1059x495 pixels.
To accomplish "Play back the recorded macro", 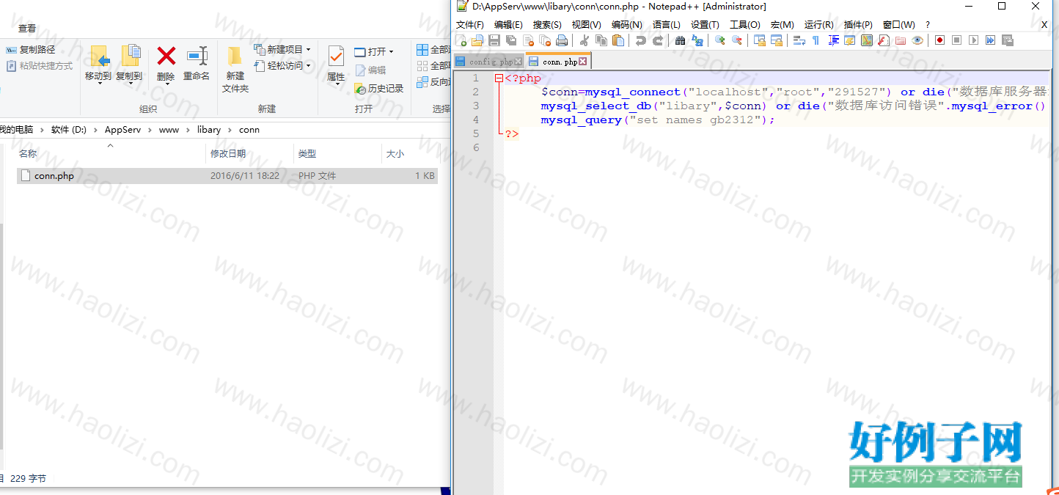I will point(973,40).
